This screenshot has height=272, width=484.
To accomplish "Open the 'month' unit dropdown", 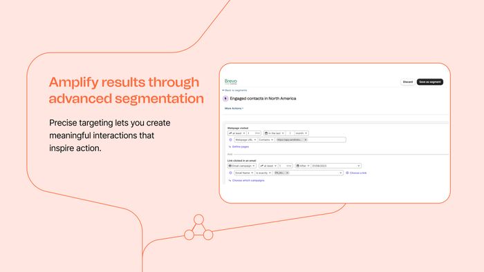I will coord(301,133).
